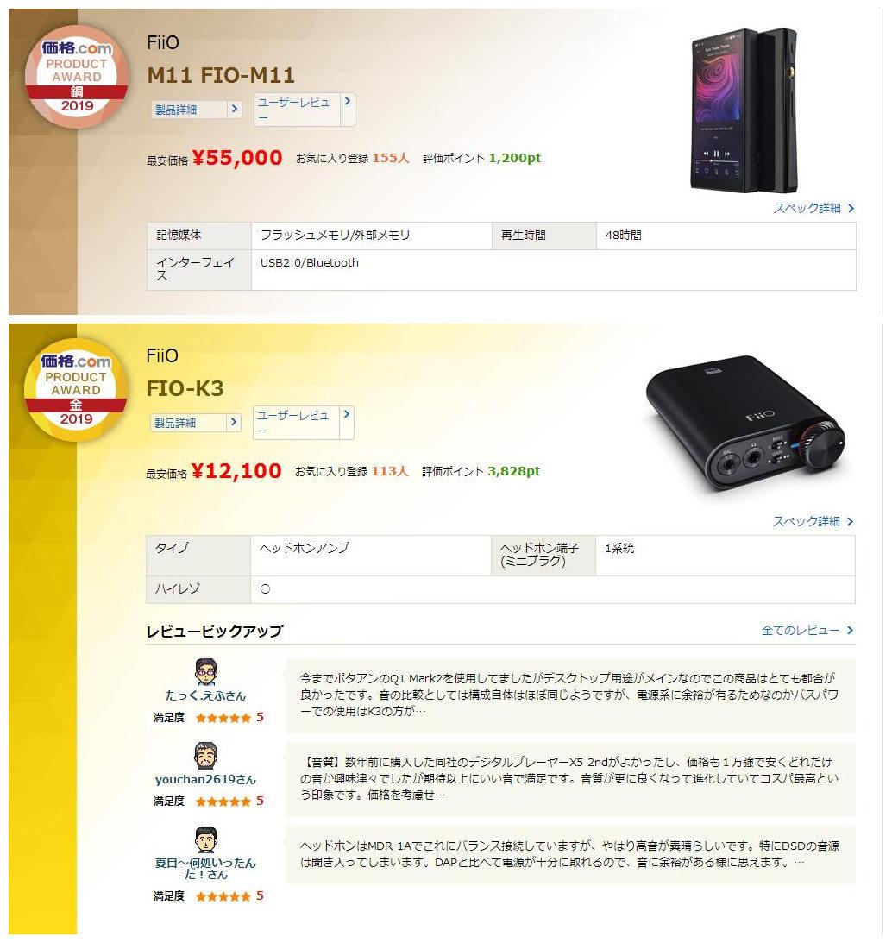Open ユーザーレビュー for the FIO-K3

[x=303, y=423]
